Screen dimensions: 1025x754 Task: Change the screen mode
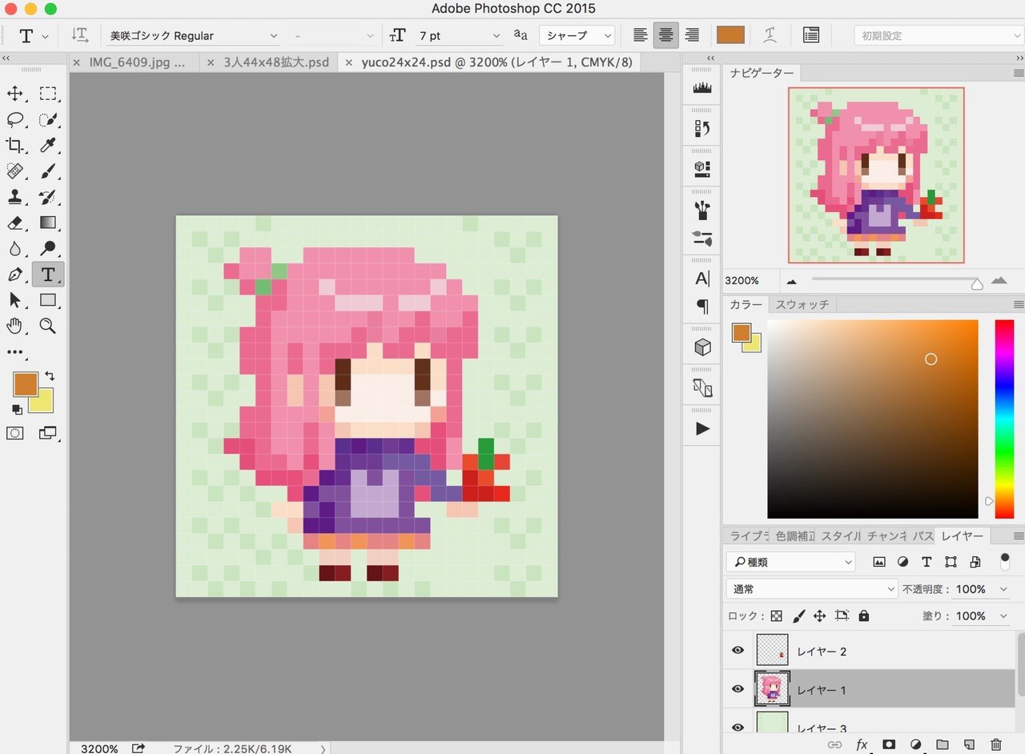point(48,433)
